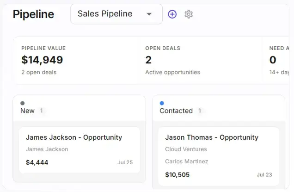Click the Jul 25 date

tap(125, 162)
